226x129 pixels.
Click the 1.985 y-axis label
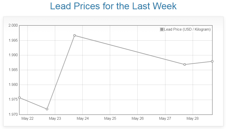coord(13,70)
